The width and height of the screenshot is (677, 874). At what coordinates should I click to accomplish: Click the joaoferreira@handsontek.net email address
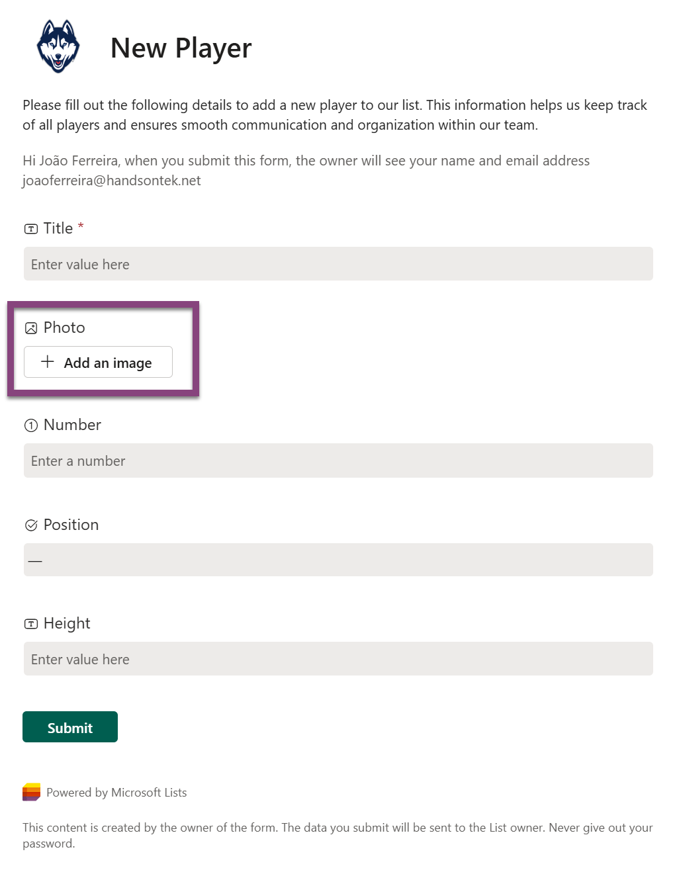(112, 181)
